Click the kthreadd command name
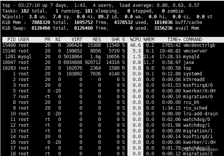The image size is (224, 156). pyautogui.click(x=194, y=80)
